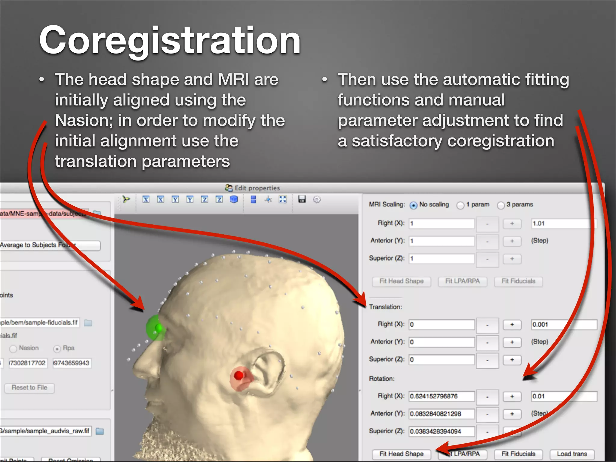This screenshot has height=462, width=616.
Task: Toggle the axes indicator icon
Action: click(268, 199)
